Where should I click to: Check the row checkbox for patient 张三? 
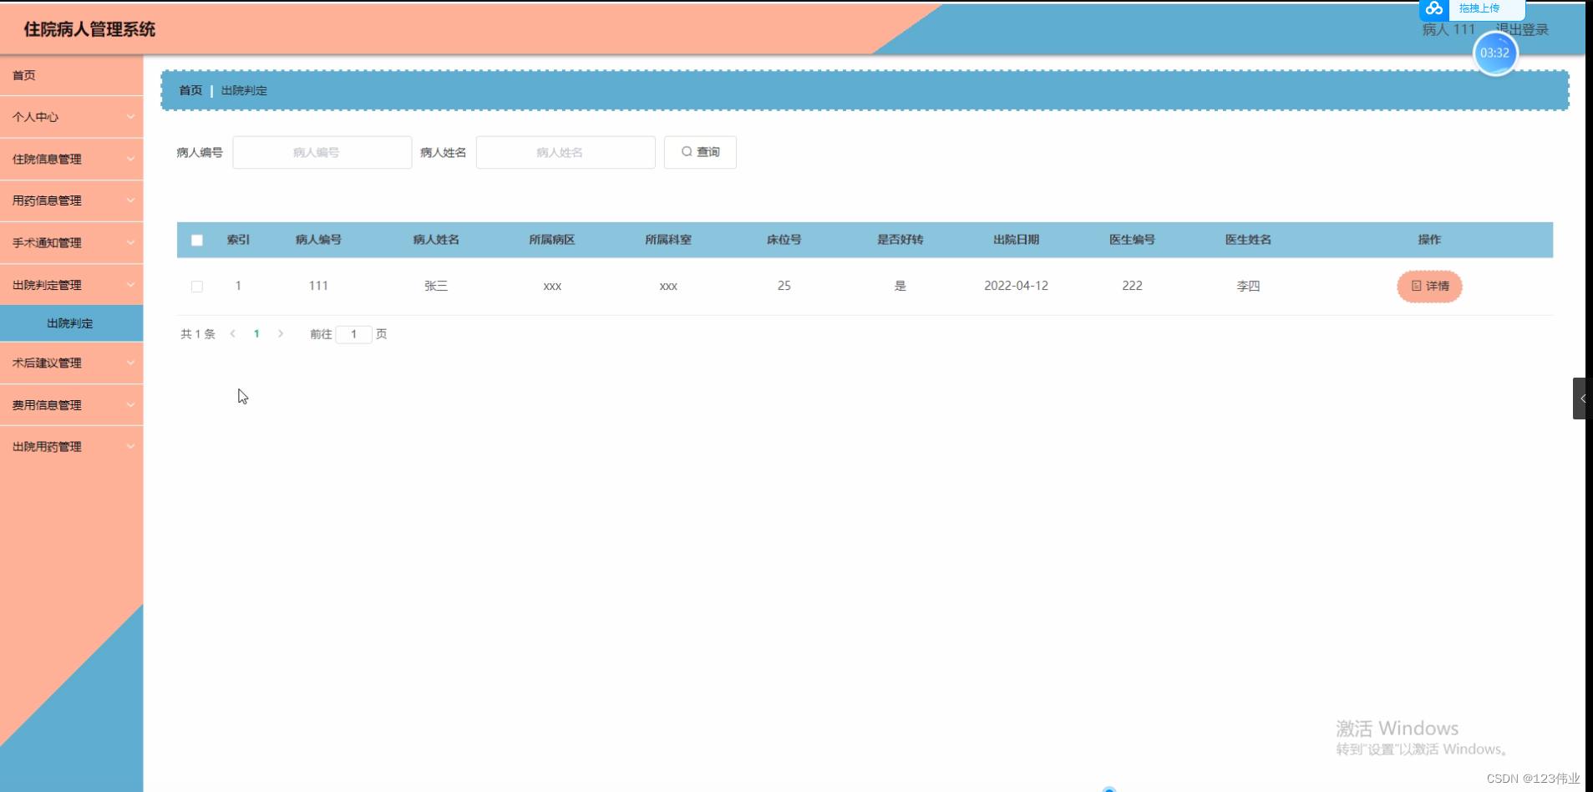(197, 286)
